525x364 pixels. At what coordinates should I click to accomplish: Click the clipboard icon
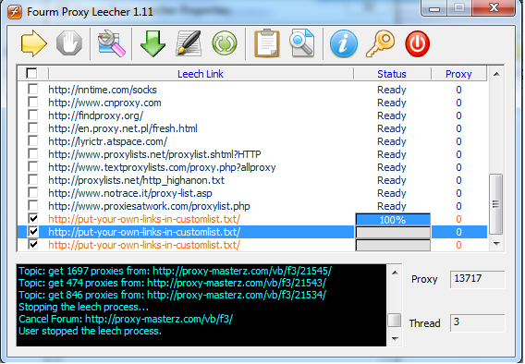point(267,43)
